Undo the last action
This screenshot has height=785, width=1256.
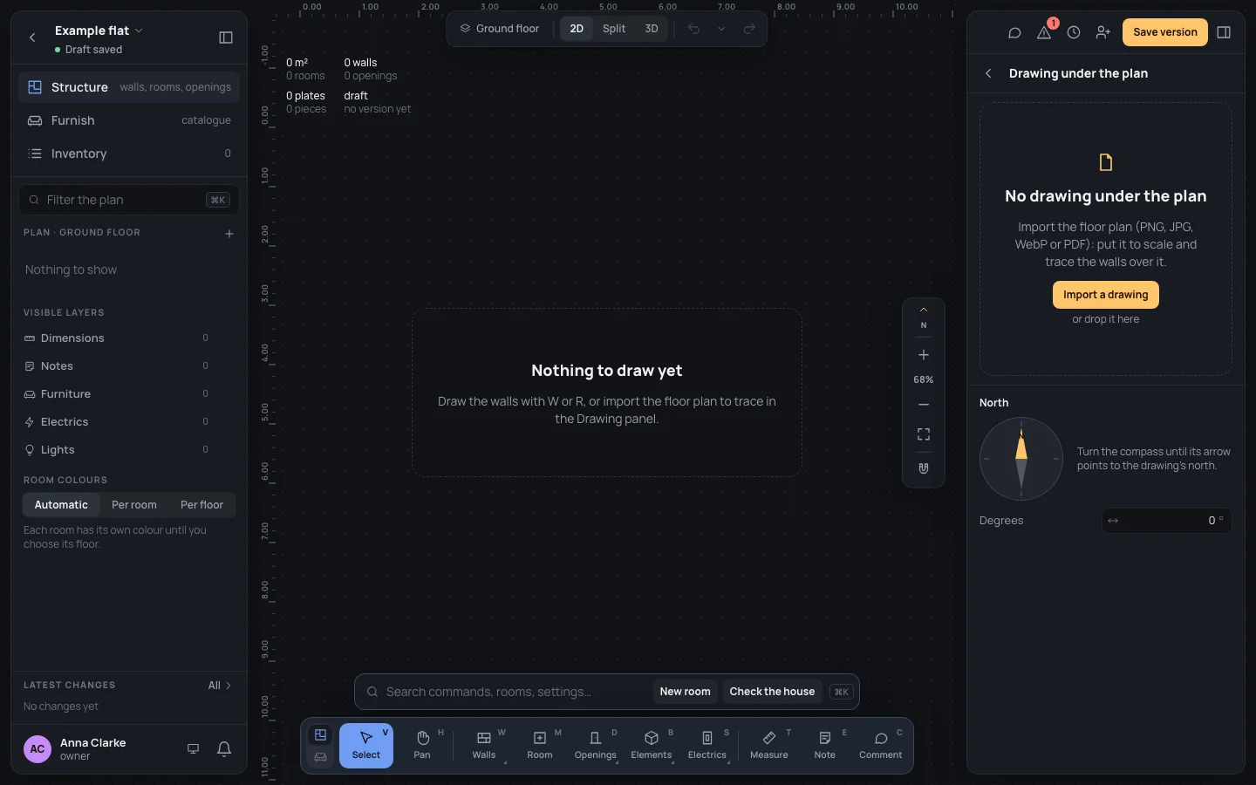[693, 29]
